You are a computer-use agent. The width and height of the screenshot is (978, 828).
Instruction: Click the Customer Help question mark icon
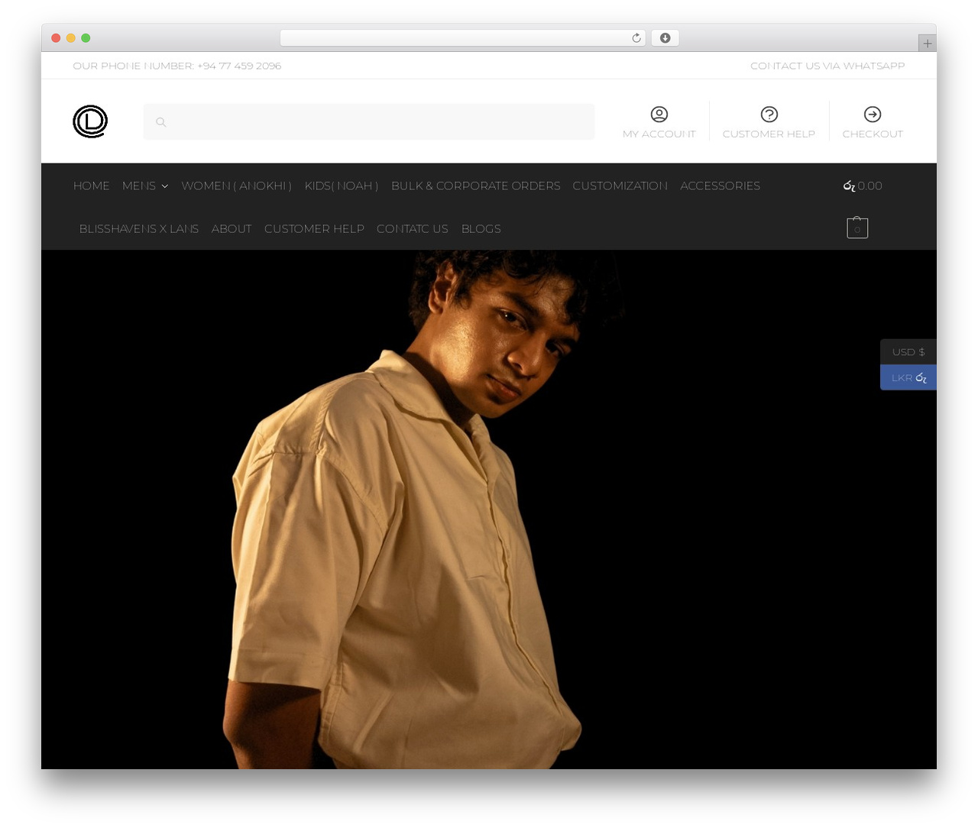769,114
